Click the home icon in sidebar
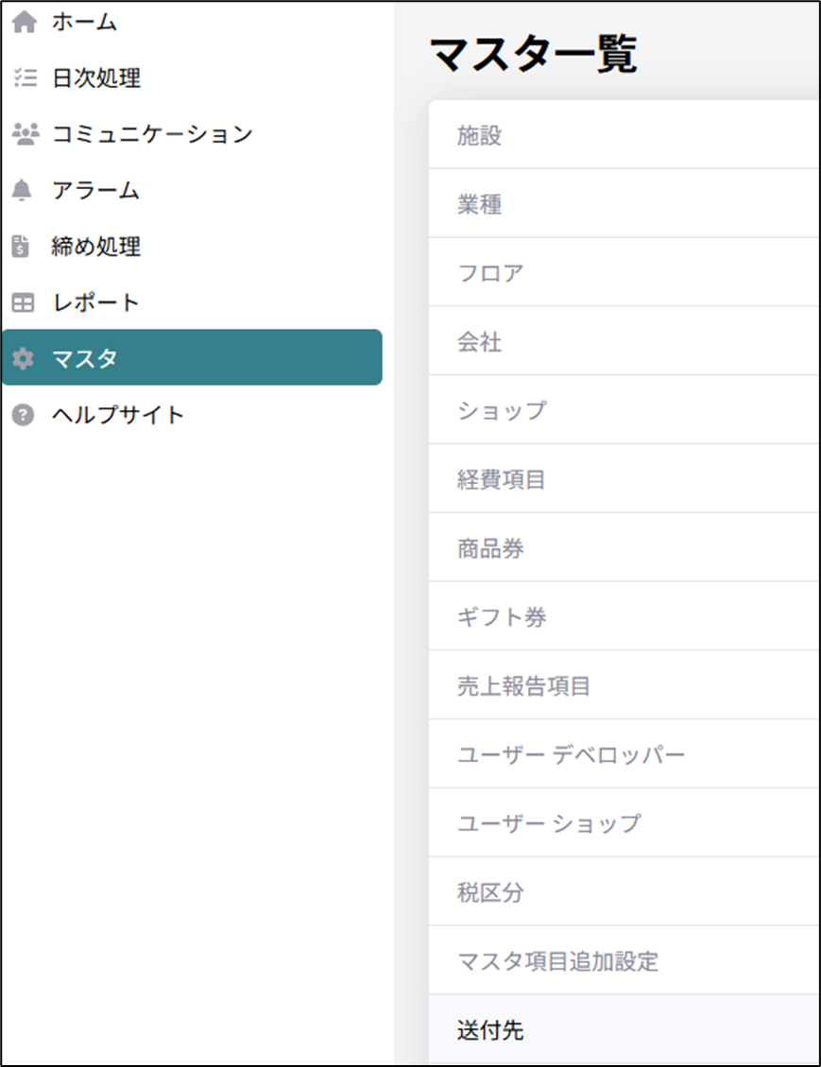821x1067 pixels. tap(23, 22)
